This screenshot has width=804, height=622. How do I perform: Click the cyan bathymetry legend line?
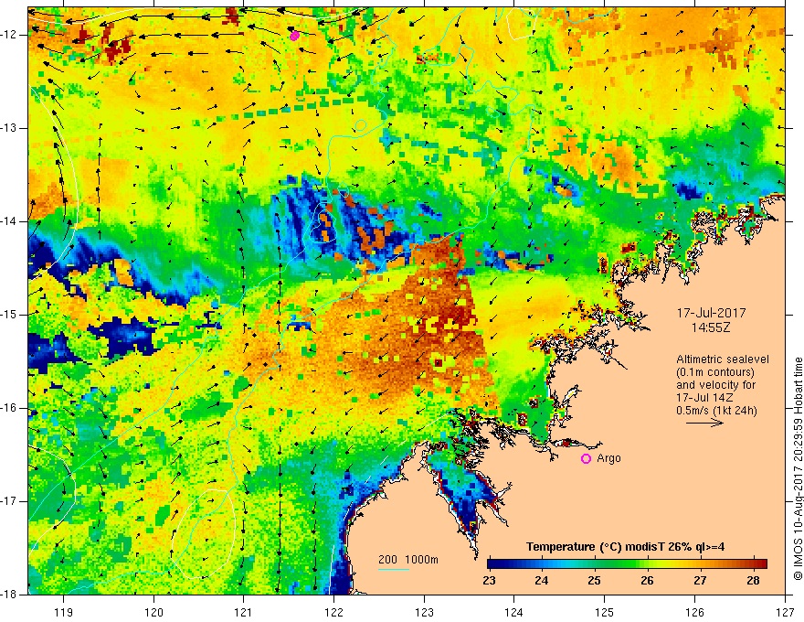point(394,569)
